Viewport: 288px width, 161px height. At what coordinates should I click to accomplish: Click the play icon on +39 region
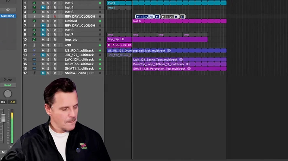109,45
